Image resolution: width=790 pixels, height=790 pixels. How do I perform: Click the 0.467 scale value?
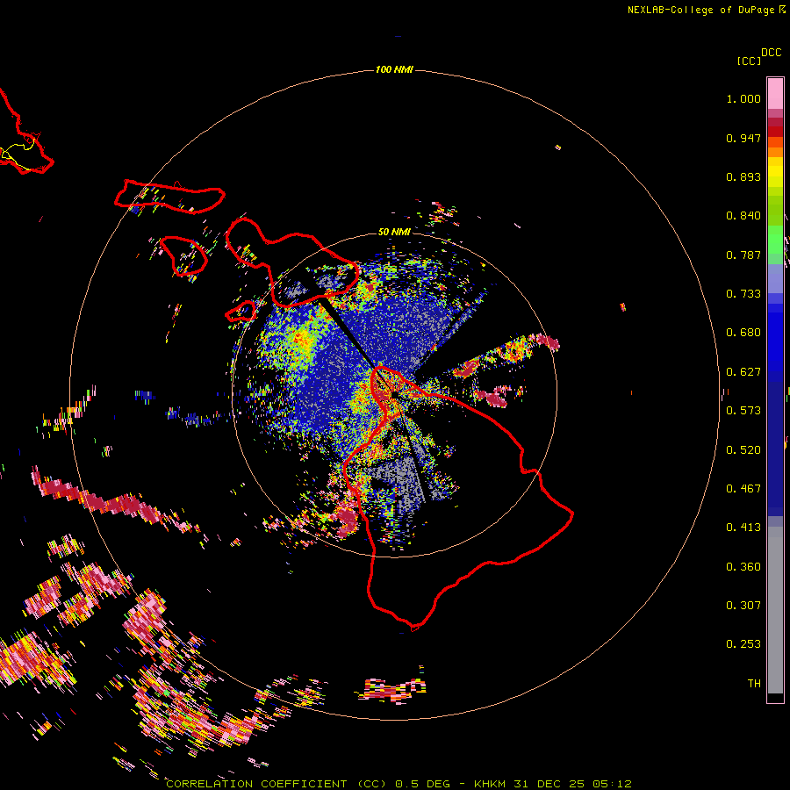[743, 489]
